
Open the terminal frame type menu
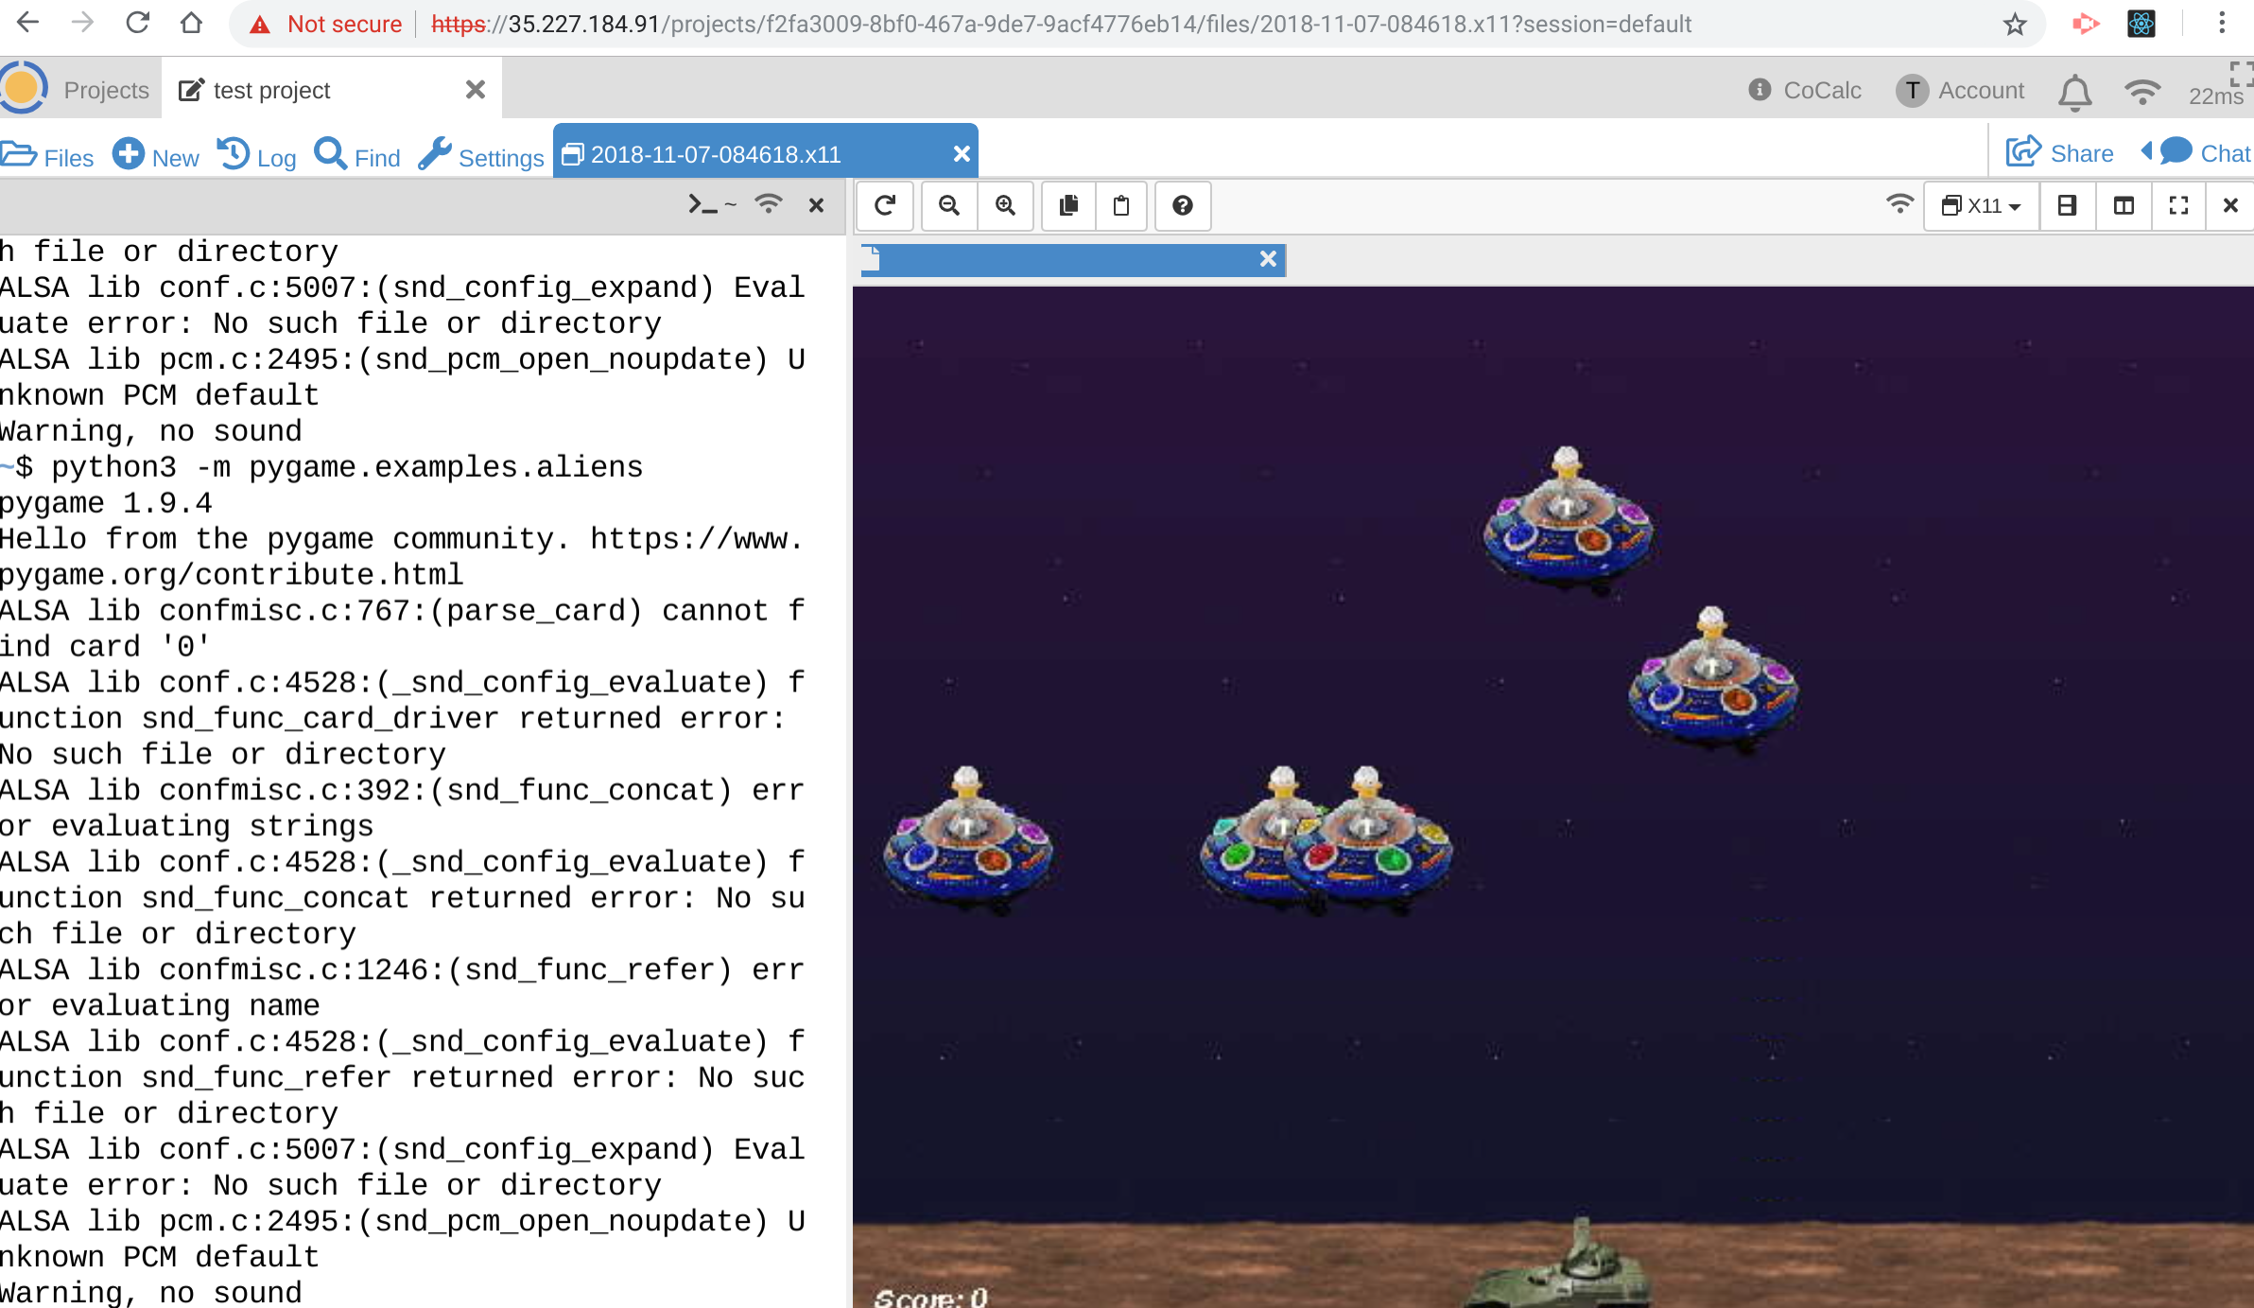point(711,204)
